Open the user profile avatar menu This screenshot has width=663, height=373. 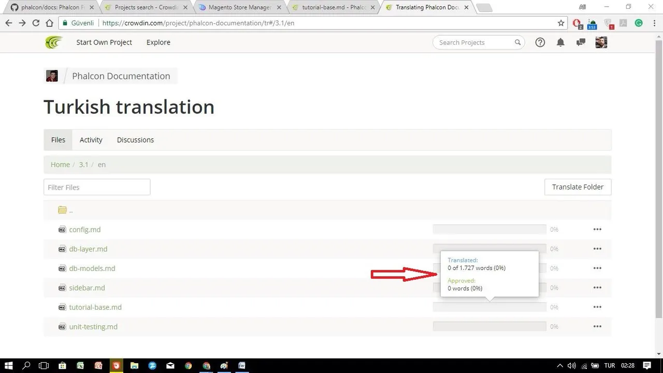(601, 42)
